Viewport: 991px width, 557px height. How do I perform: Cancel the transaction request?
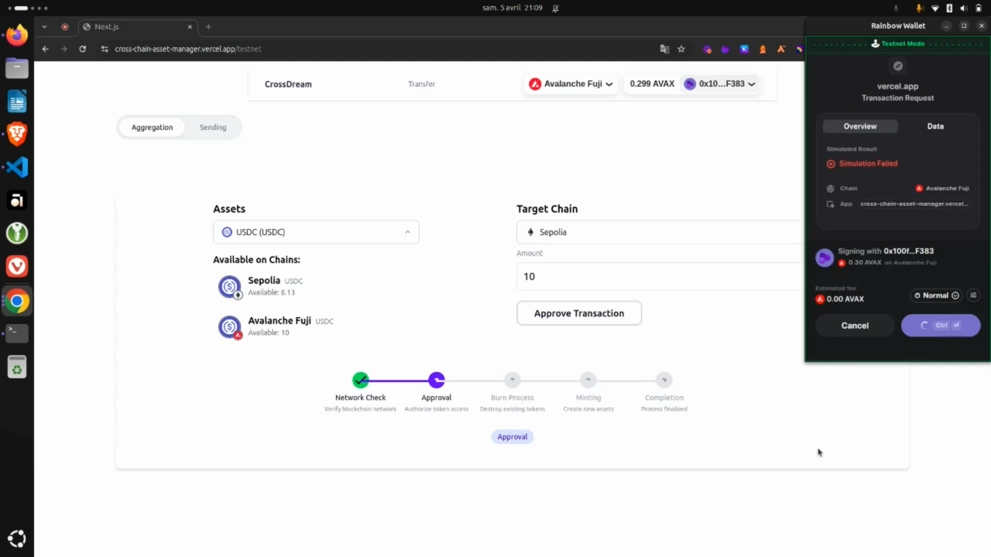855,325
